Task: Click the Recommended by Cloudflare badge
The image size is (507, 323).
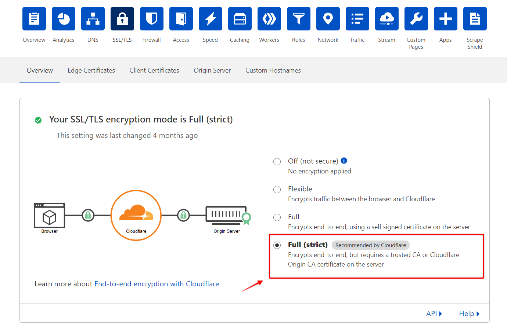Action: pos(371,245)
